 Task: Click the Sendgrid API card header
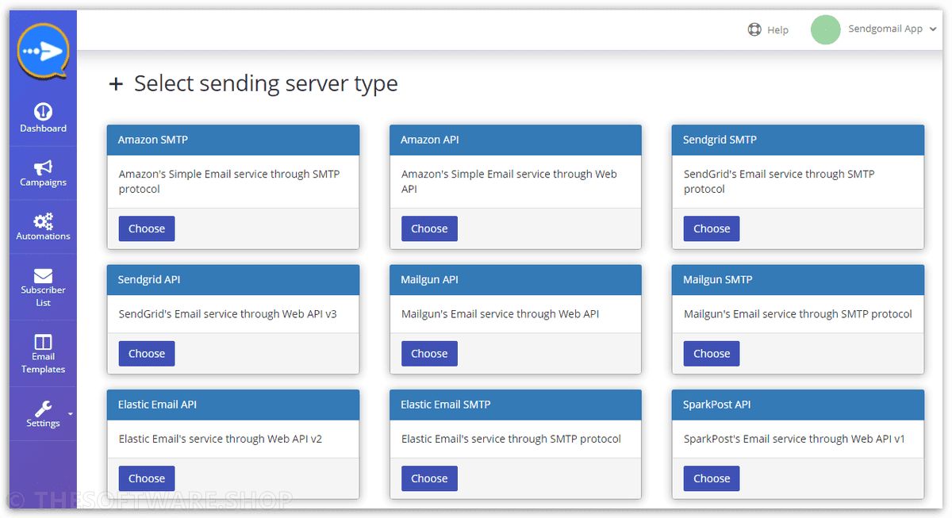coord(233,280)
